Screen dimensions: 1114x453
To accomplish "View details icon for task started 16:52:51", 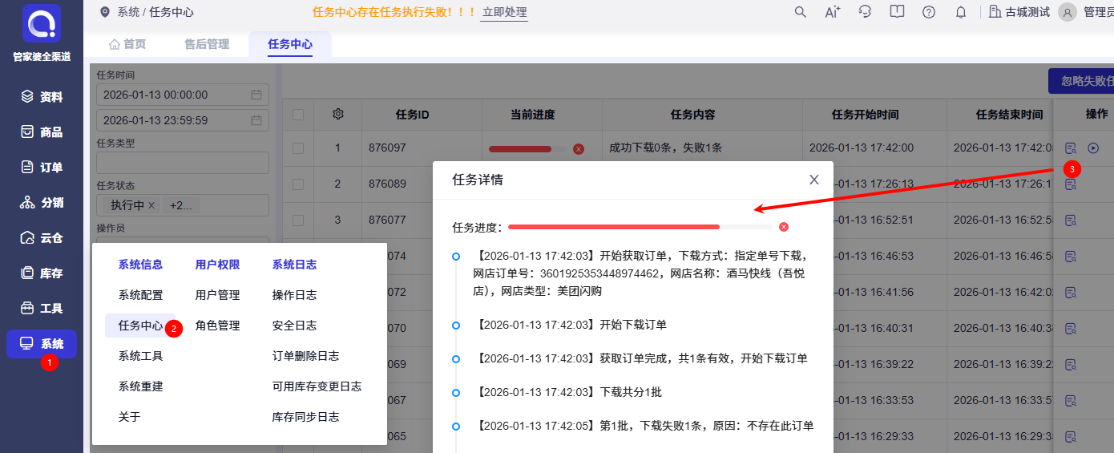I will coord(1070,220).
